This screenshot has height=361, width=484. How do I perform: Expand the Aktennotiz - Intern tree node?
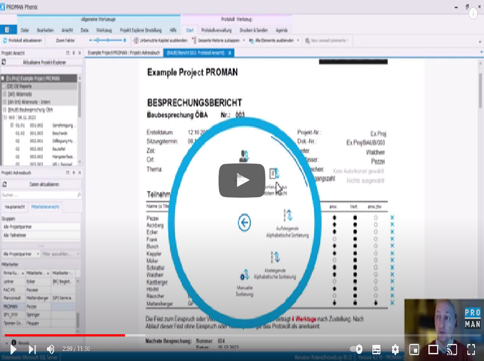[x=5, y=102]
